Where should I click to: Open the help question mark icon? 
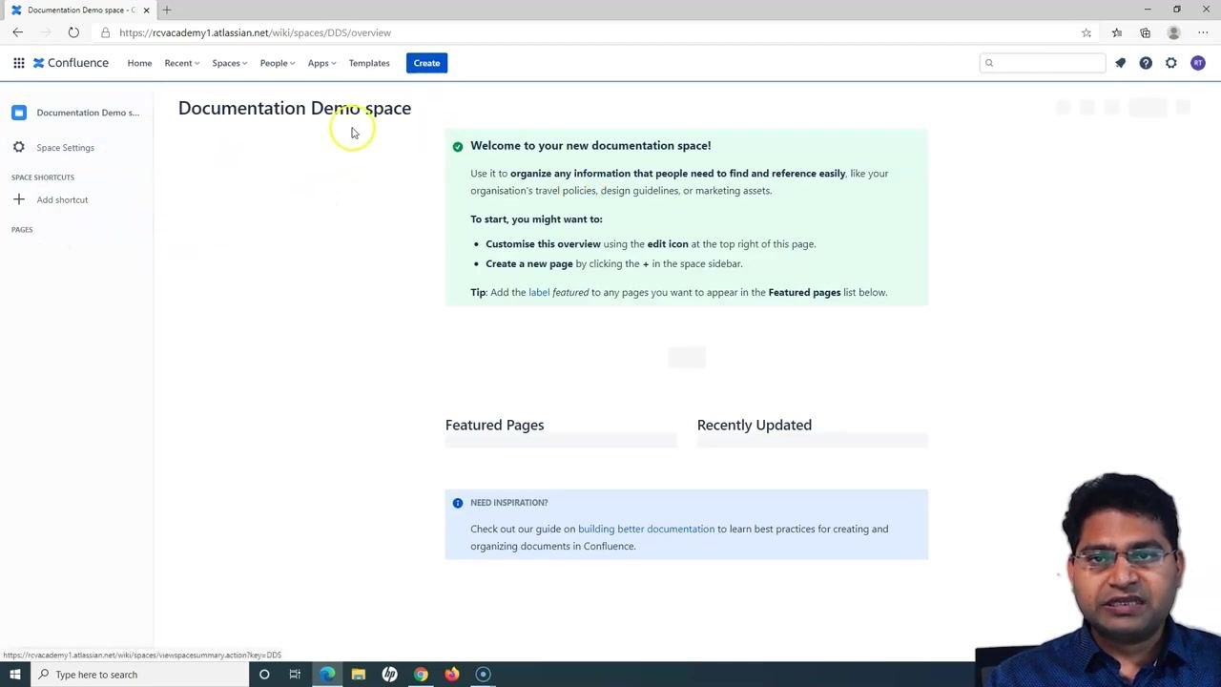(1146, 63)
